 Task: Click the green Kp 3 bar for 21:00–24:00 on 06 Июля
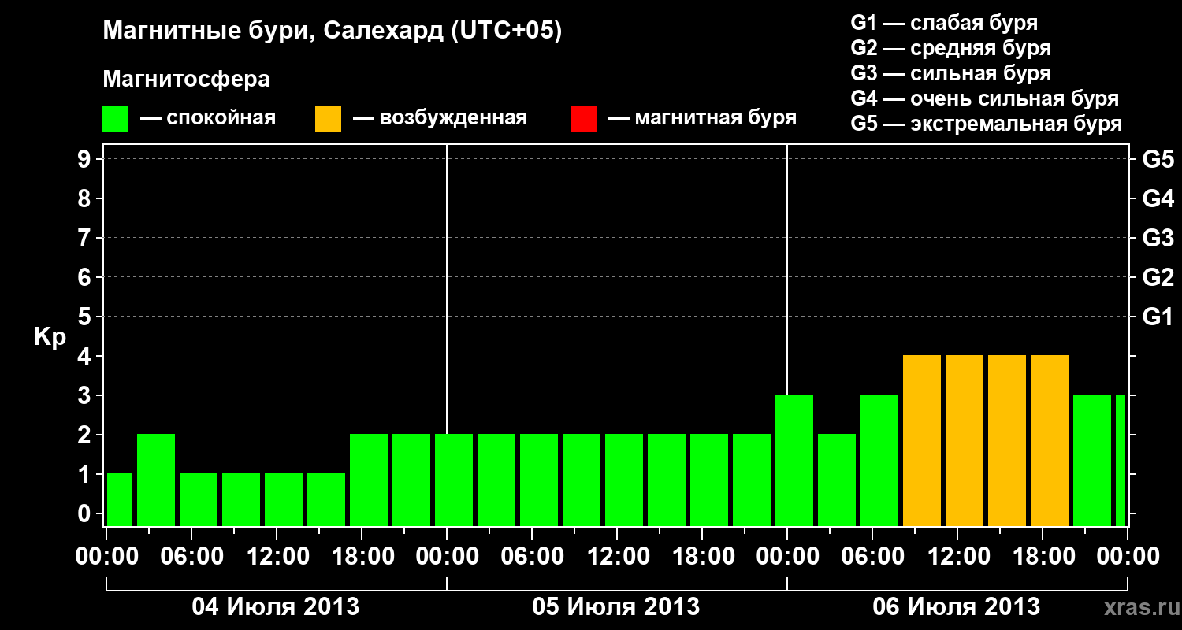tap(1092, 460)
